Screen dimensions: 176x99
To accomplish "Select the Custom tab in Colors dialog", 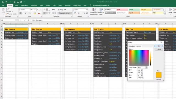I will (139, 46).
